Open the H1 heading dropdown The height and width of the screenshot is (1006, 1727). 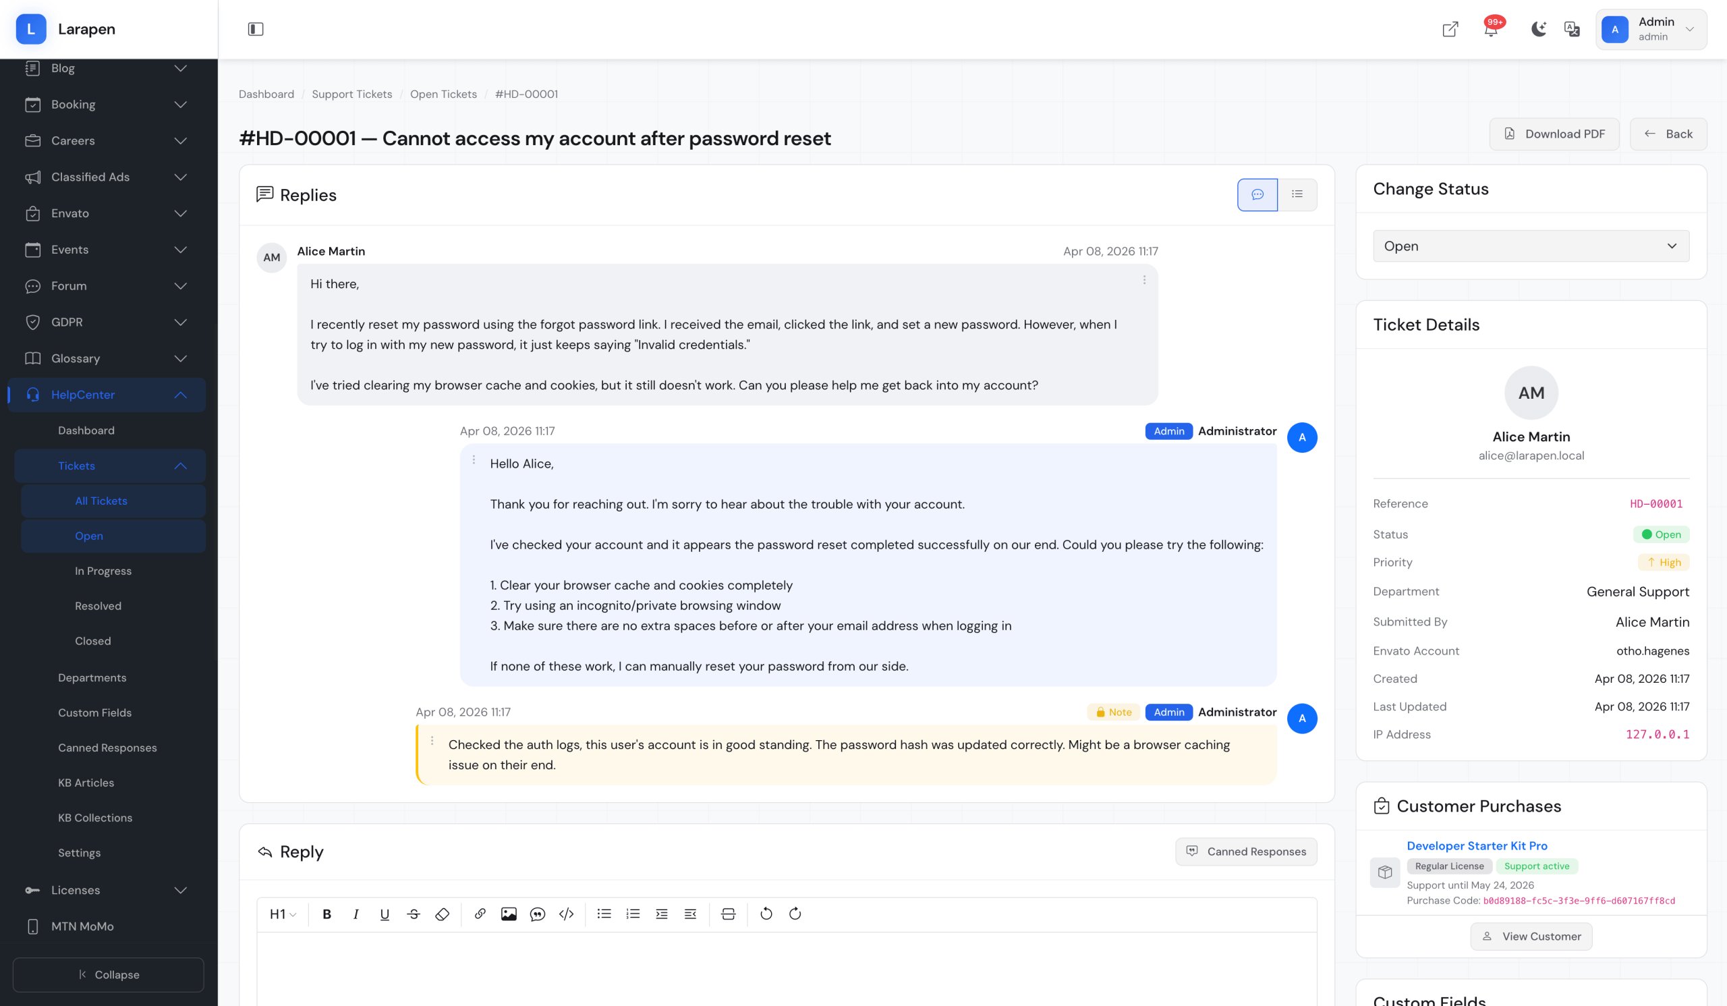[x=283, y=914]
